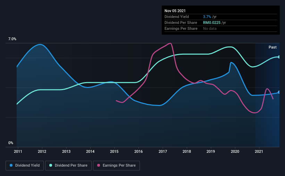Click the 2015 x-axis label
The width and height of the screenshot is (285, 176).
[114, 151]
